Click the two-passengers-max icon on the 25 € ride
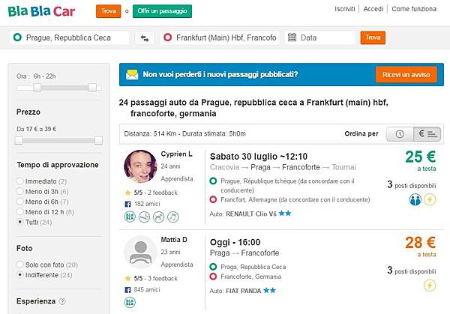Viewport: 450px width, 314px height. coord(415,199)
